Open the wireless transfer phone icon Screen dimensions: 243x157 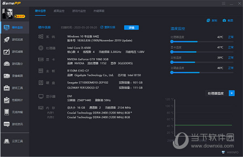[x=6, y=112]
